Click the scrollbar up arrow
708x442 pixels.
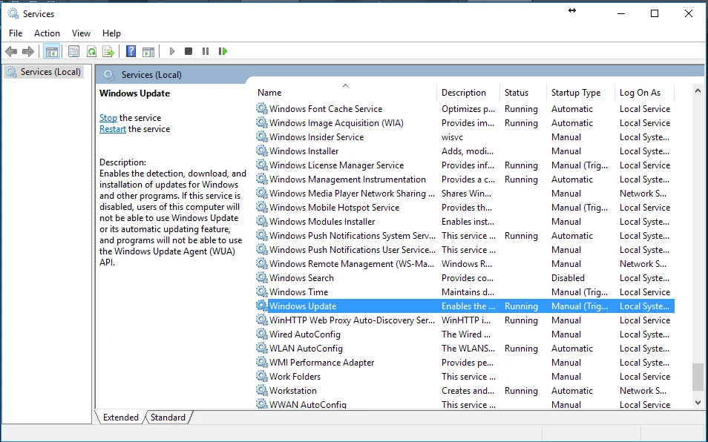pos(698,90)
